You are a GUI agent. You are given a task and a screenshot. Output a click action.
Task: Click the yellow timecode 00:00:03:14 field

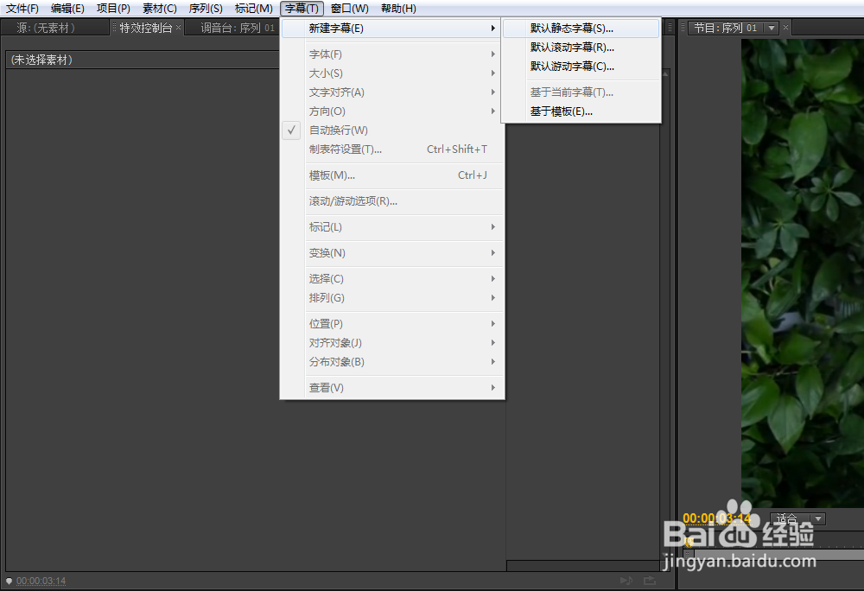click(717, 518)
